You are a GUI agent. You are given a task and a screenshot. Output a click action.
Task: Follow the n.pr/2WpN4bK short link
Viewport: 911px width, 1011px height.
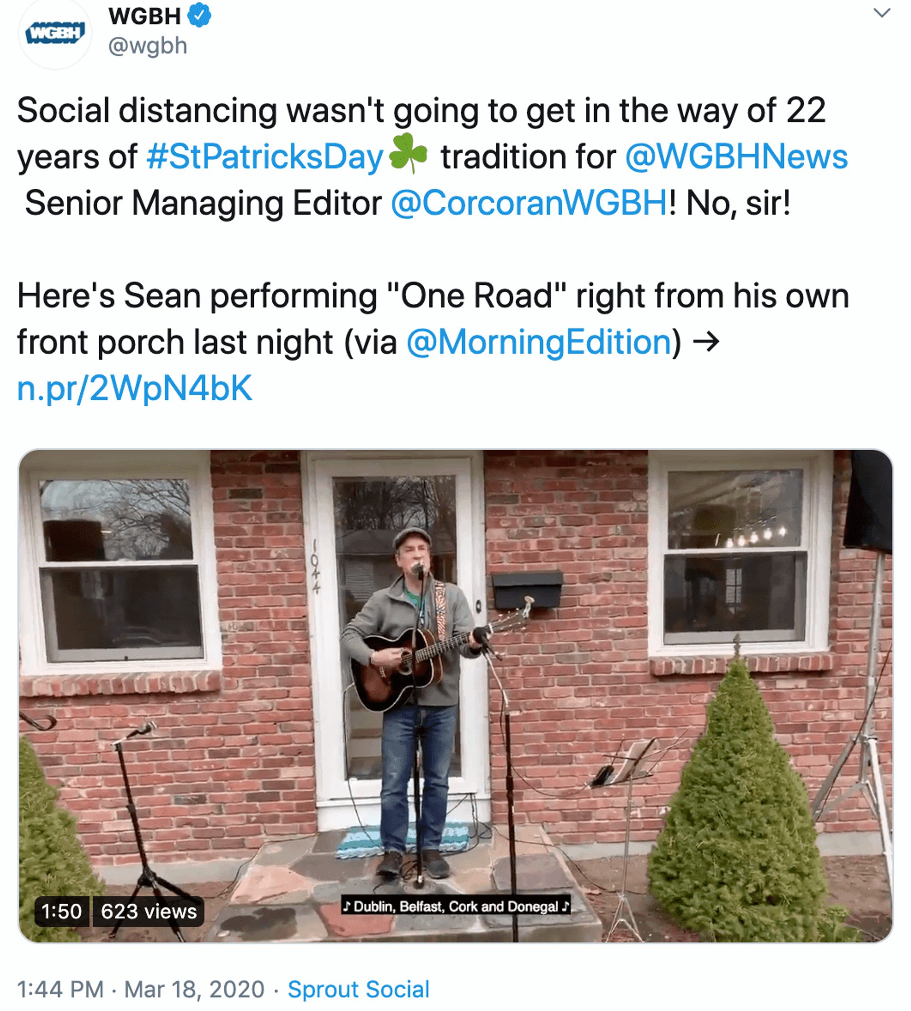(x=135, y=389)
